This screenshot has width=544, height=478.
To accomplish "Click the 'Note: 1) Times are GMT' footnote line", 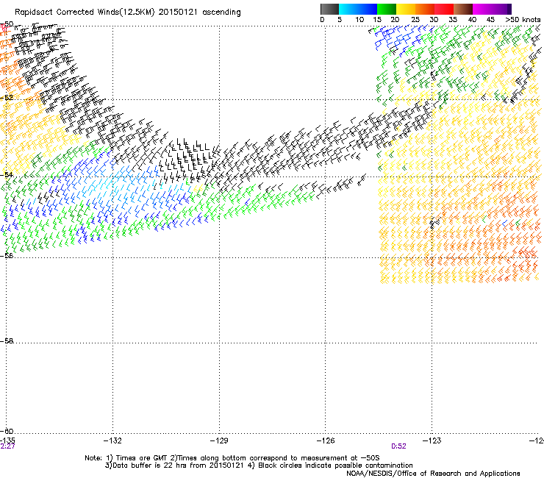I will pyautogui.click(x=232, y=458).
